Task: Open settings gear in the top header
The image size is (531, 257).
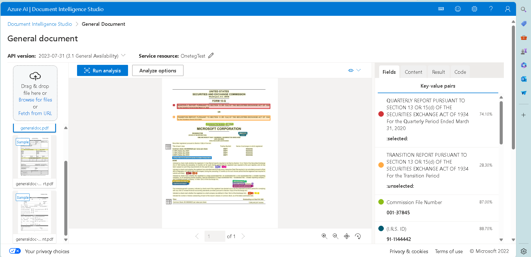Action: (x=474, y=9)
